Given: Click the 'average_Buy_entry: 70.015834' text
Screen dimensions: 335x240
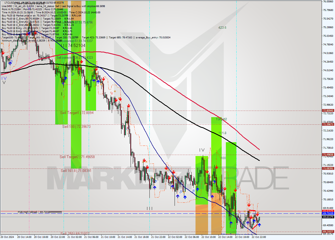Looking at the screenshot, I should (x=153, y=38).
